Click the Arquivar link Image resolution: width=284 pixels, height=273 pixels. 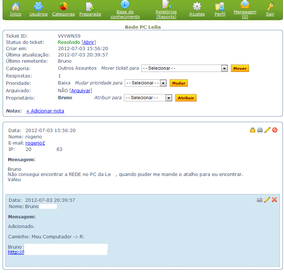(x=81, y=90)
